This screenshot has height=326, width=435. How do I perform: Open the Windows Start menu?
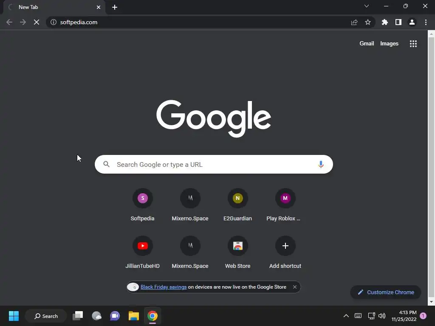pyautogui.click(x=14, y=316)
